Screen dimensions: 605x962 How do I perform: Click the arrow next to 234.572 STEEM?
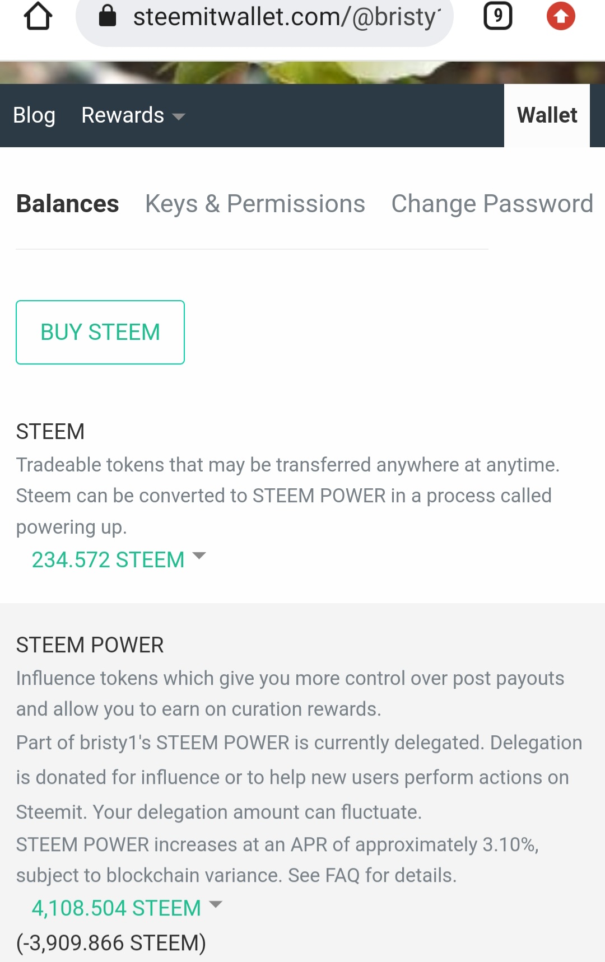[x=199, y=555]
